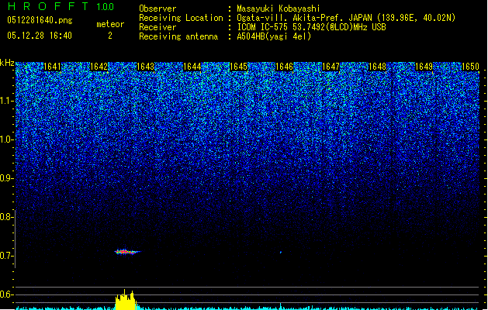Click the 1650 time marker
The image size is (488, 310).
click(470, 67)
